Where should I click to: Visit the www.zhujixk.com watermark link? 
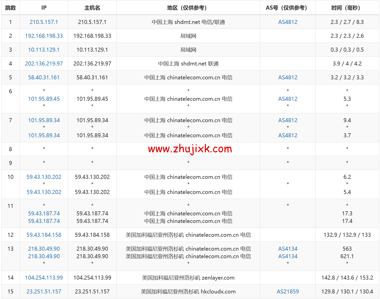point(189,149)
